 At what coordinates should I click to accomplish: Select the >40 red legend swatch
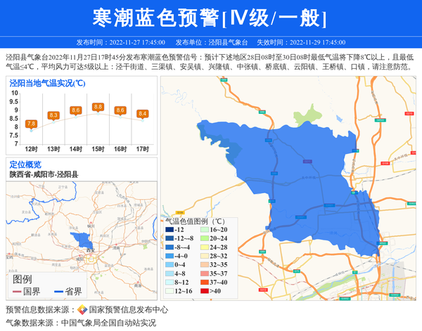pos(203,291)
